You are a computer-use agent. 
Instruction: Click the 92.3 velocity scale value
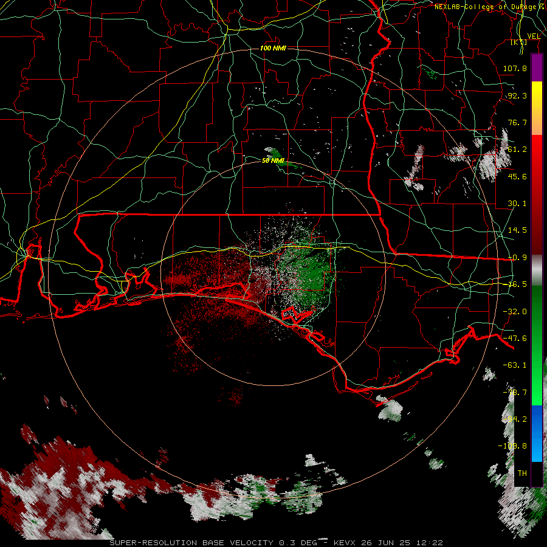[x=517, y=95]
